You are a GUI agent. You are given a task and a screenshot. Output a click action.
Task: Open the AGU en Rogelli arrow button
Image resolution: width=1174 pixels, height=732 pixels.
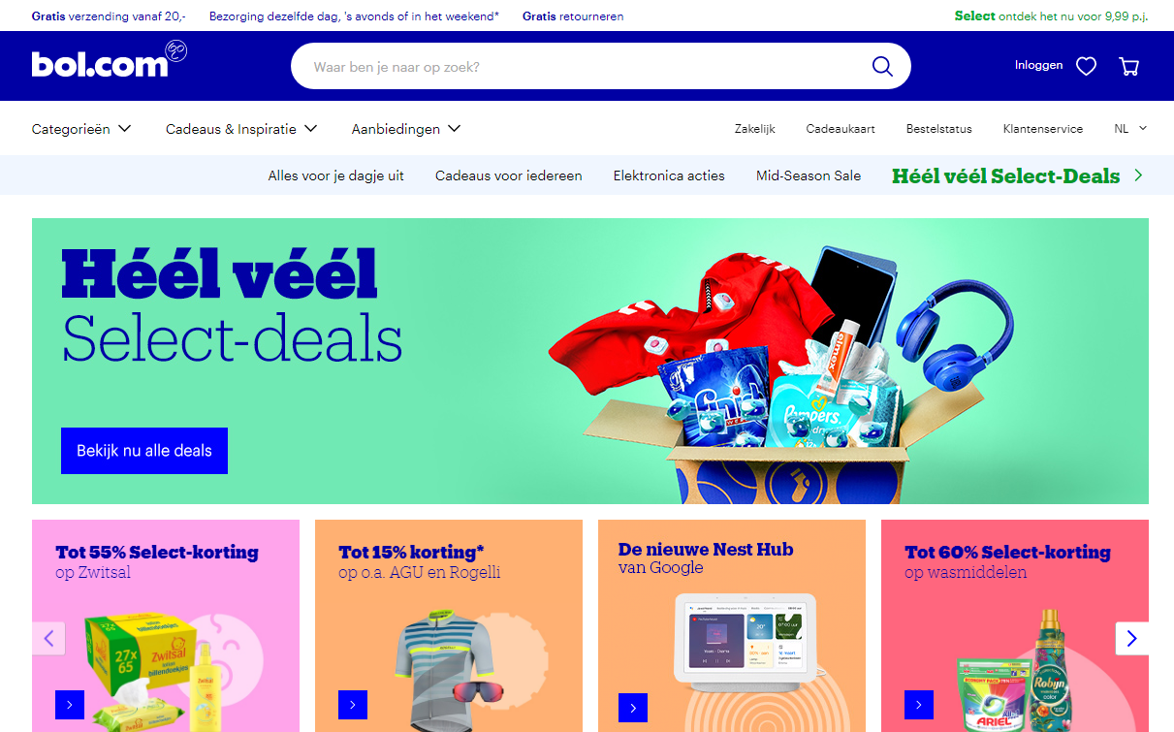(x=353, y=704)
